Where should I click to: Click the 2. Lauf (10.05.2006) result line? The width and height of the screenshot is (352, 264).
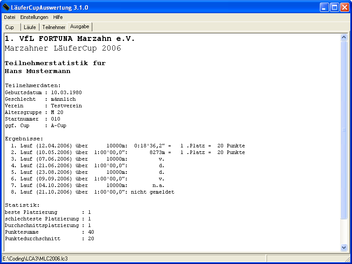coord(128,152)
